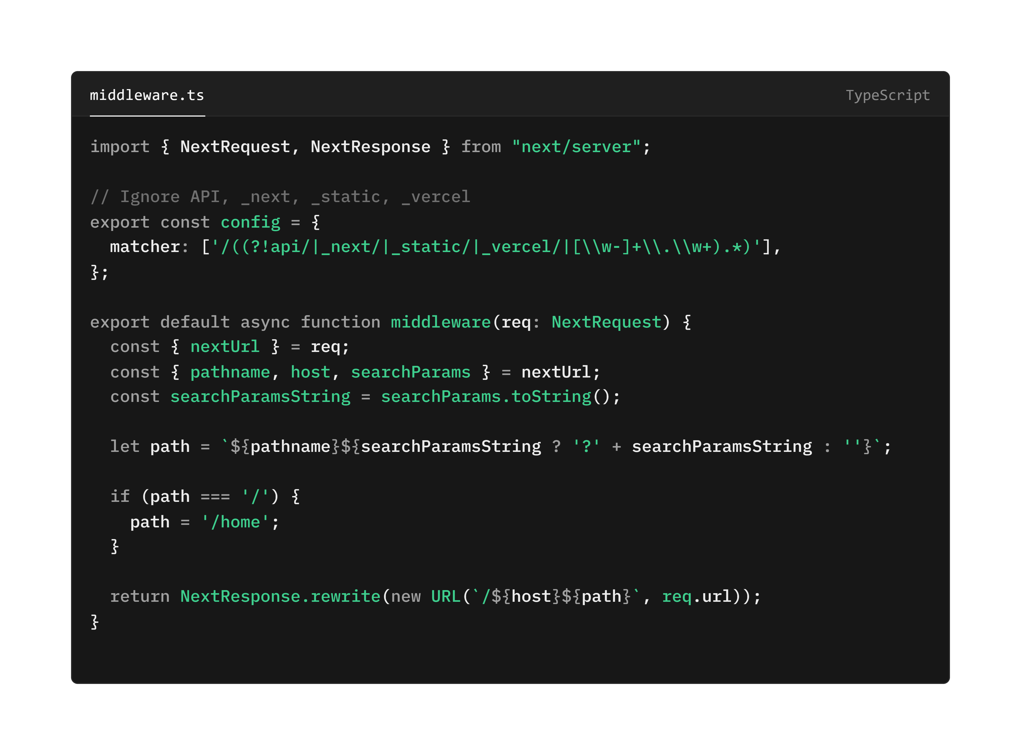This screenshot has height=755, width=1021.
Task: Select the NextResponse import token
Action: pos(370,146)
